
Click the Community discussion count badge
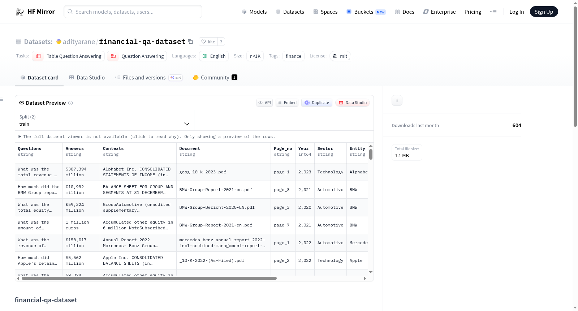tap(234, 77)
